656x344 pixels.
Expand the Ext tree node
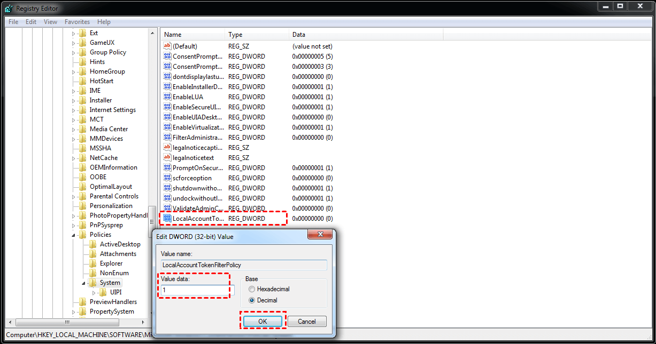[x=74, y=33]
